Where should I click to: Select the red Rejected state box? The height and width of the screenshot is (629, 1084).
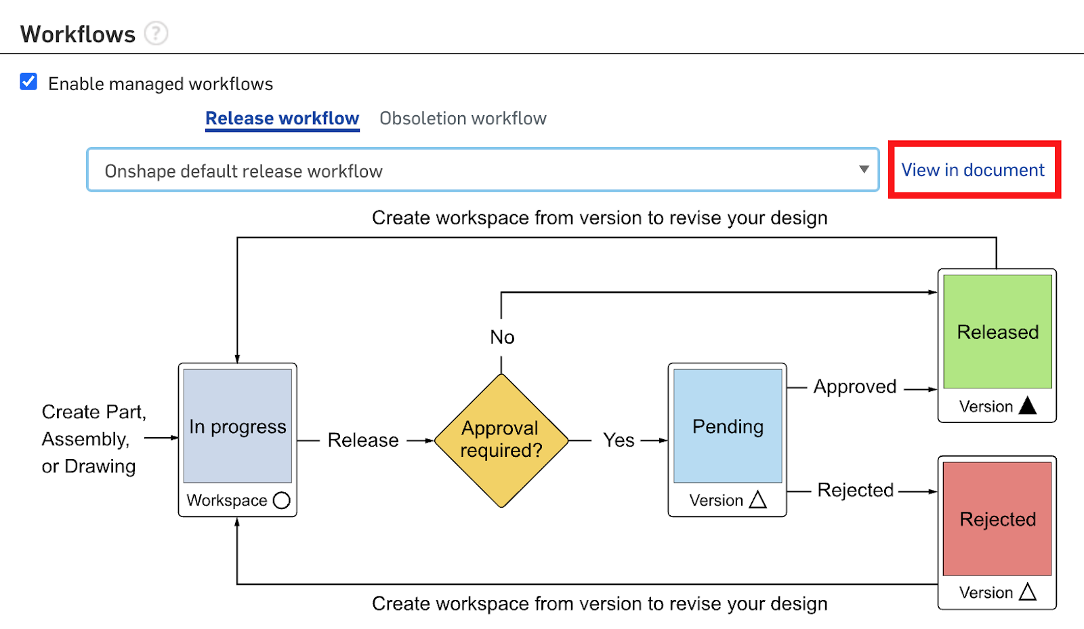click(x=997, y=519)
